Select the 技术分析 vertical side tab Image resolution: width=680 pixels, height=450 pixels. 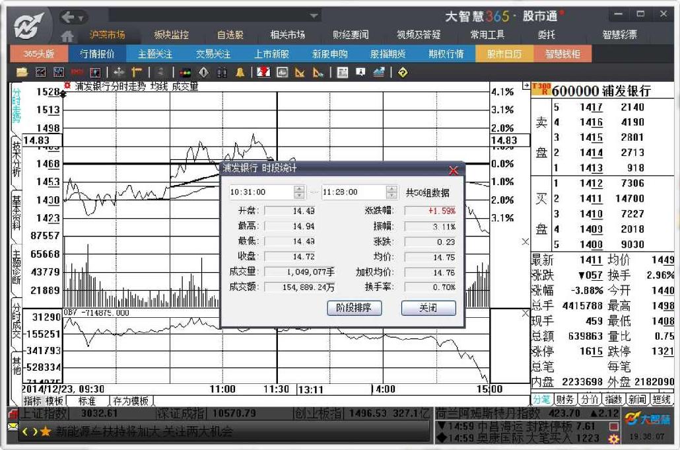point(16,159)
